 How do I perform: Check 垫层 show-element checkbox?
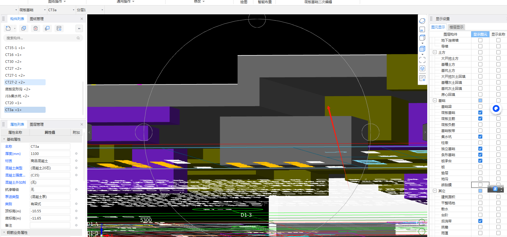coord(480,173)
